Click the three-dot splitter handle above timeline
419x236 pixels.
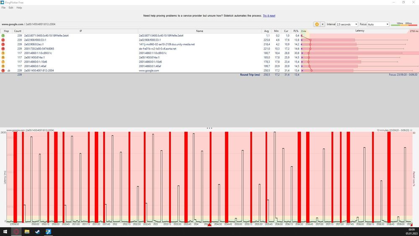tap(210, 128)
